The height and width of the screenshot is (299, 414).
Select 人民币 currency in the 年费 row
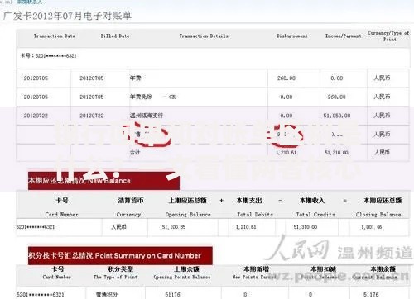pos(382,78)
